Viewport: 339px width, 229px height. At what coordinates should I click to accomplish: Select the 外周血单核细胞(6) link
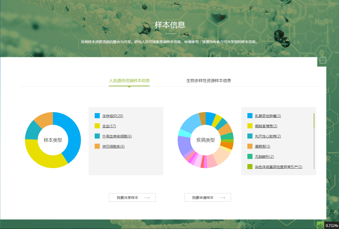tap(117, 136)
